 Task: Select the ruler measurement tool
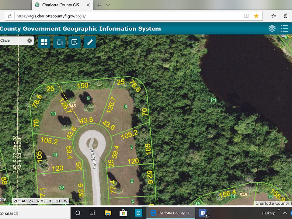click(x=90, y=42)
